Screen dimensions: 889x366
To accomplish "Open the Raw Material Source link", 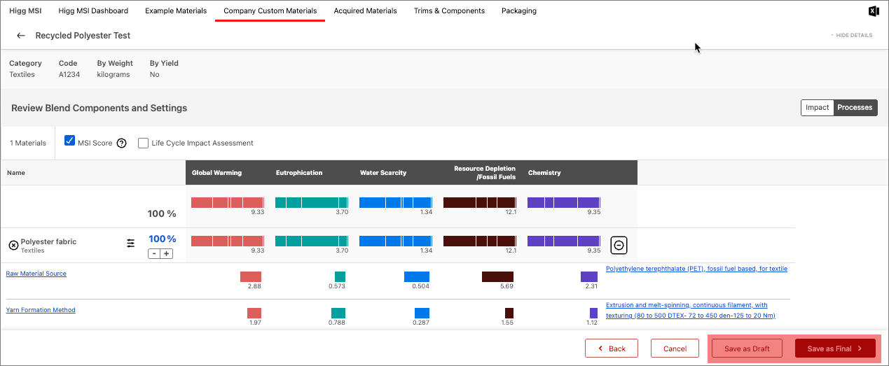I will tap(36, 274).
